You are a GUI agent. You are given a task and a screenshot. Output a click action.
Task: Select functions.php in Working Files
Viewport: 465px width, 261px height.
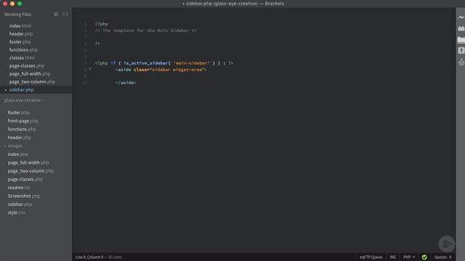[23, 50]
